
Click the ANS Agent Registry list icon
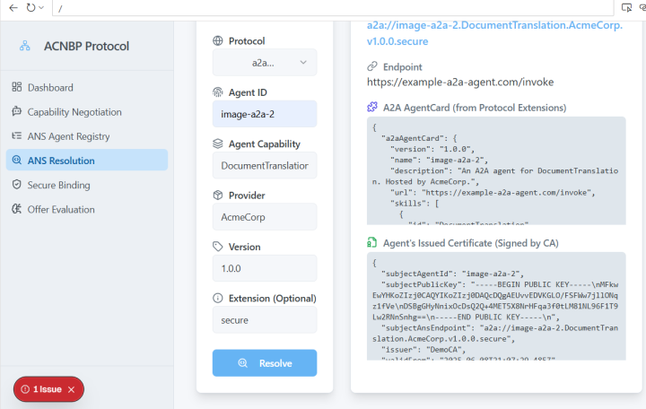pyautogui.click(x=17, y=136)
